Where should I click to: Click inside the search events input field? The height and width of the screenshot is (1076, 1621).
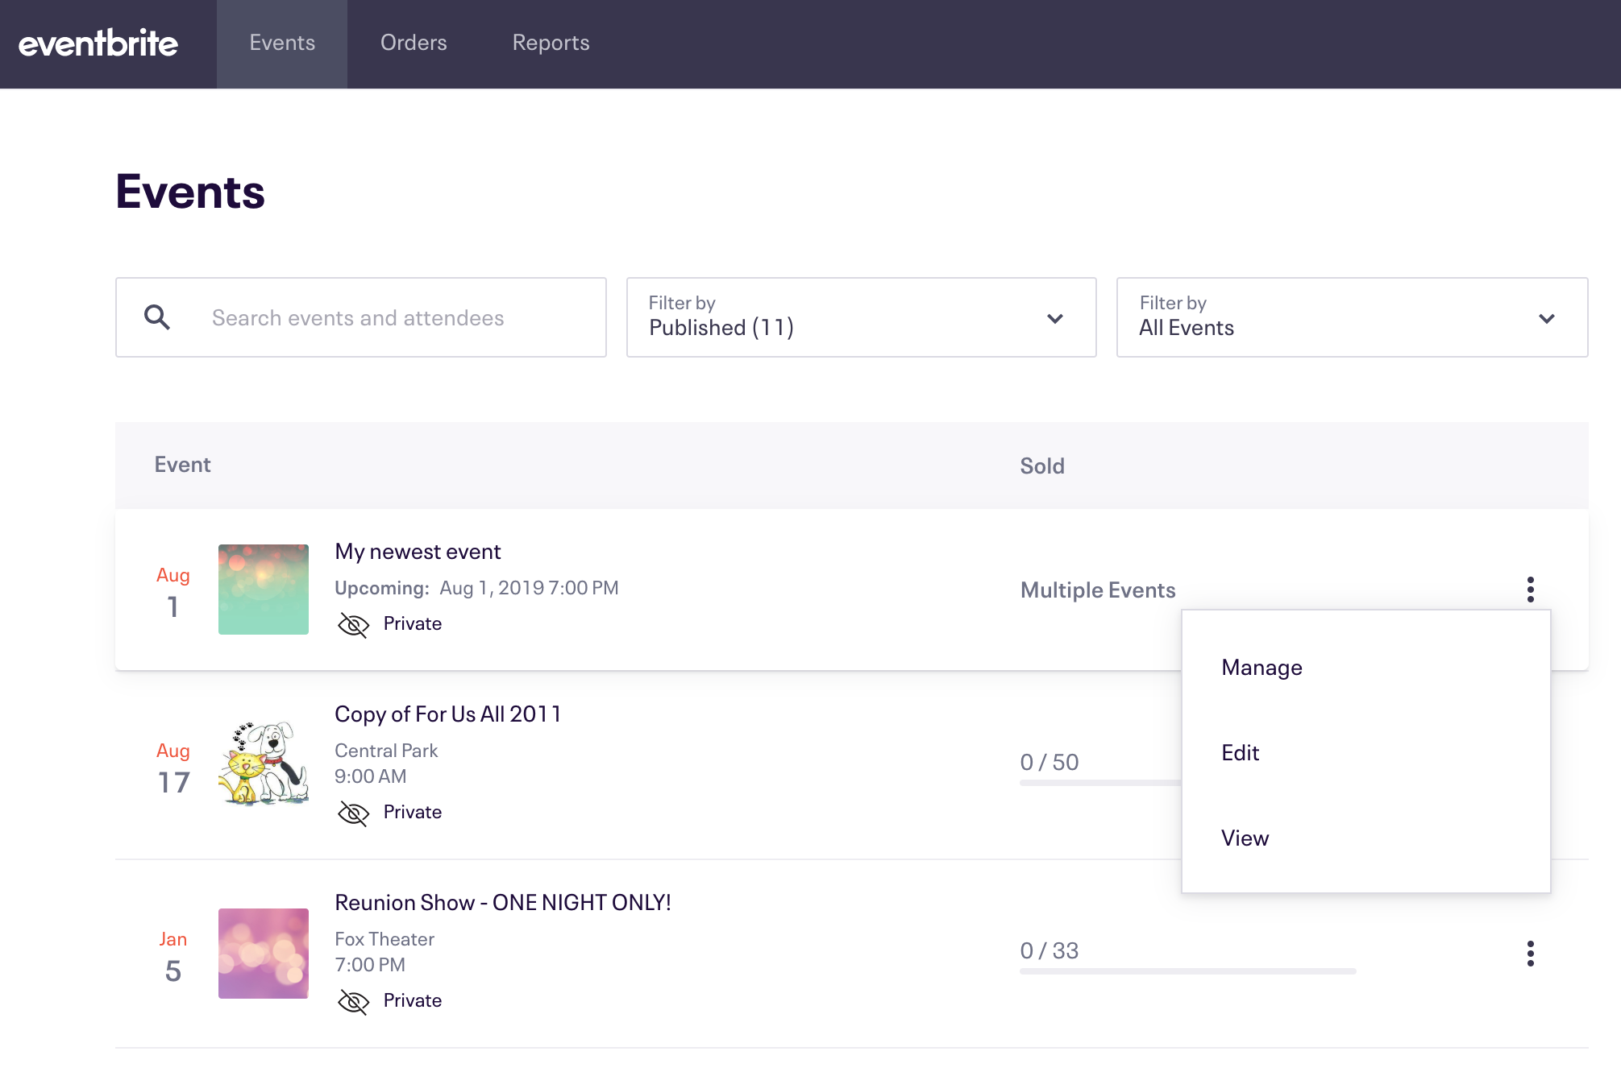tap(360, 317)
